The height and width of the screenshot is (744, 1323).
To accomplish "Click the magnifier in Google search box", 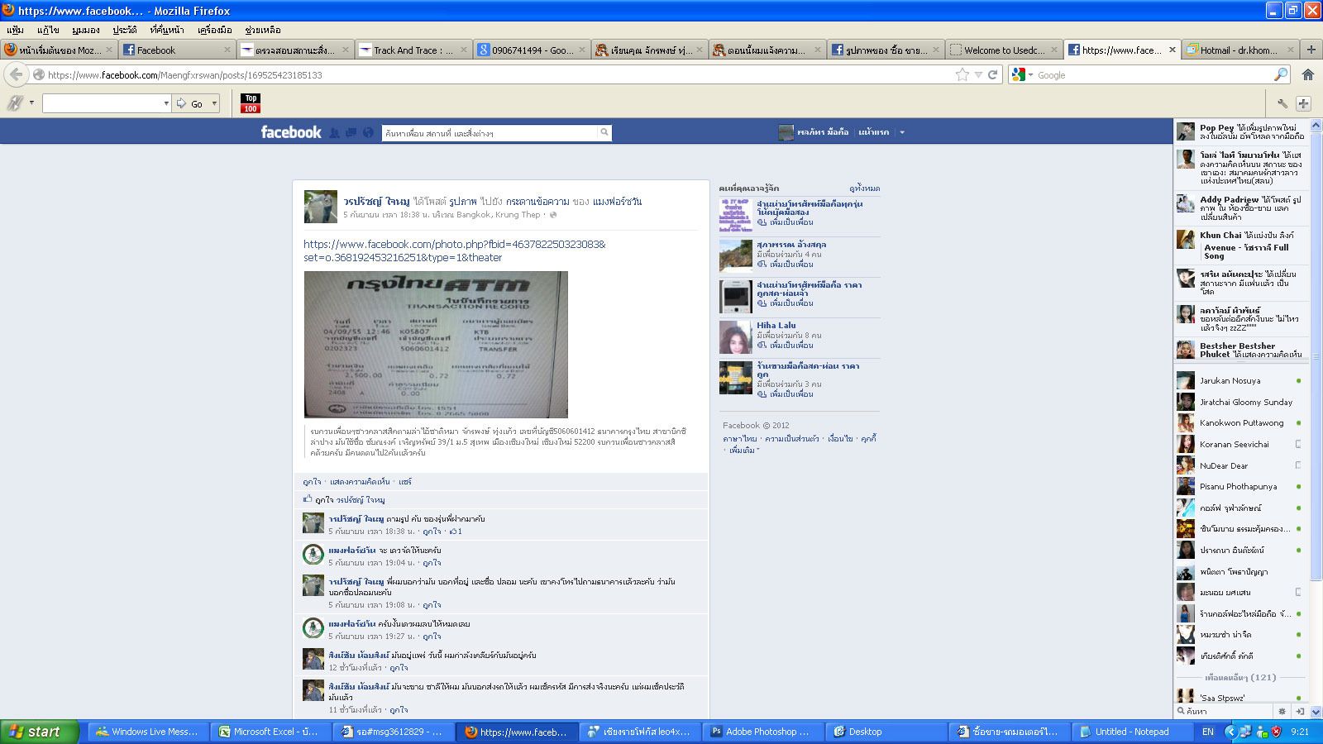I will coord(1281,74).
